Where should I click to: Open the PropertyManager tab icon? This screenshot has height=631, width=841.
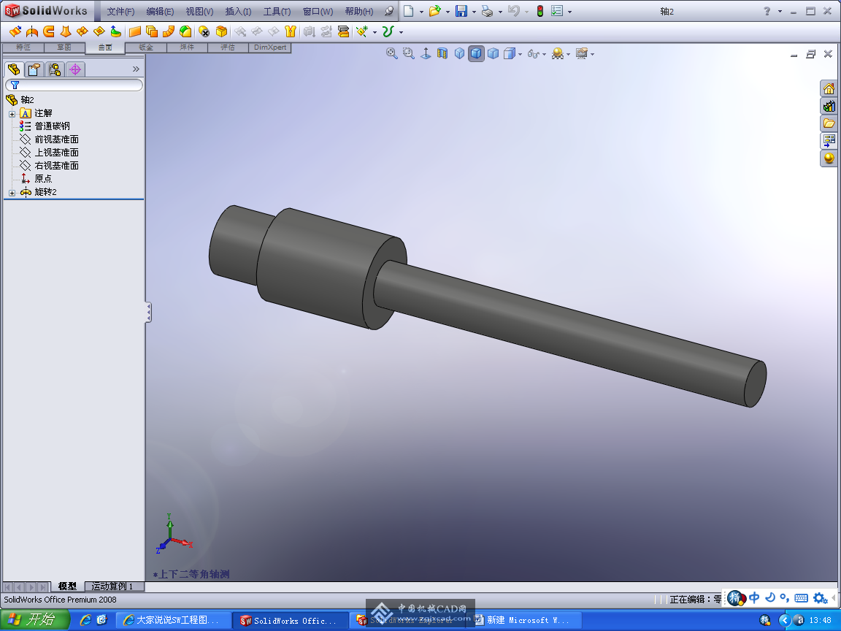[x=34, y=69]
